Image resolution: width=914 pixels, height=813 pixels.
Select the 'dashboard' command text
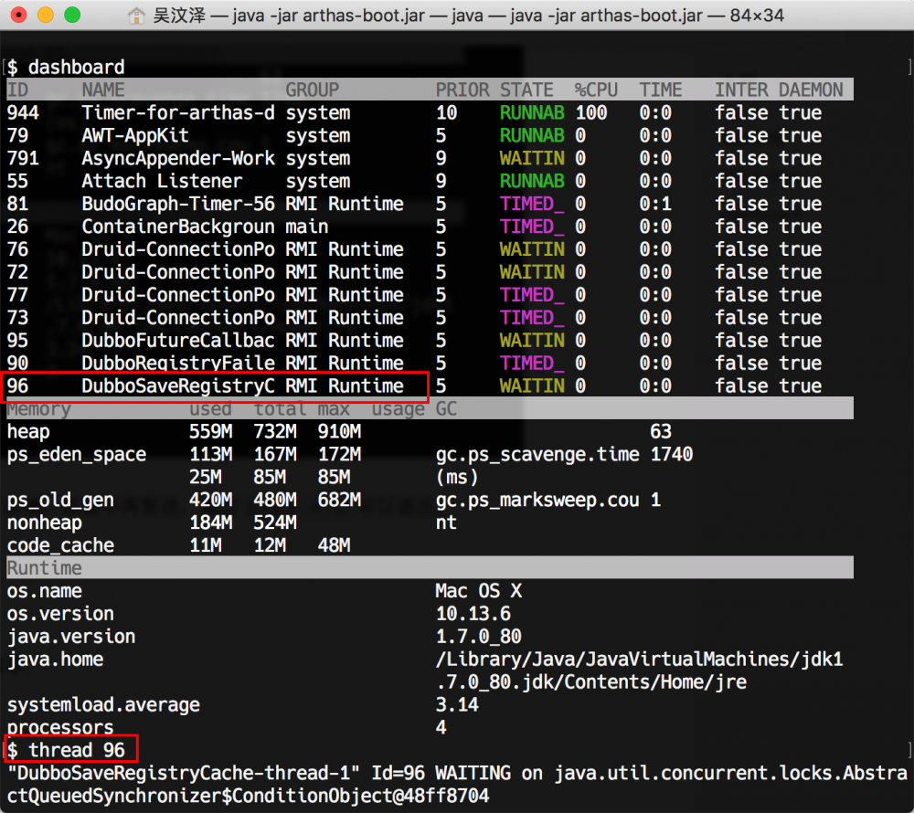pyautogui.click(x=77, y=67)
